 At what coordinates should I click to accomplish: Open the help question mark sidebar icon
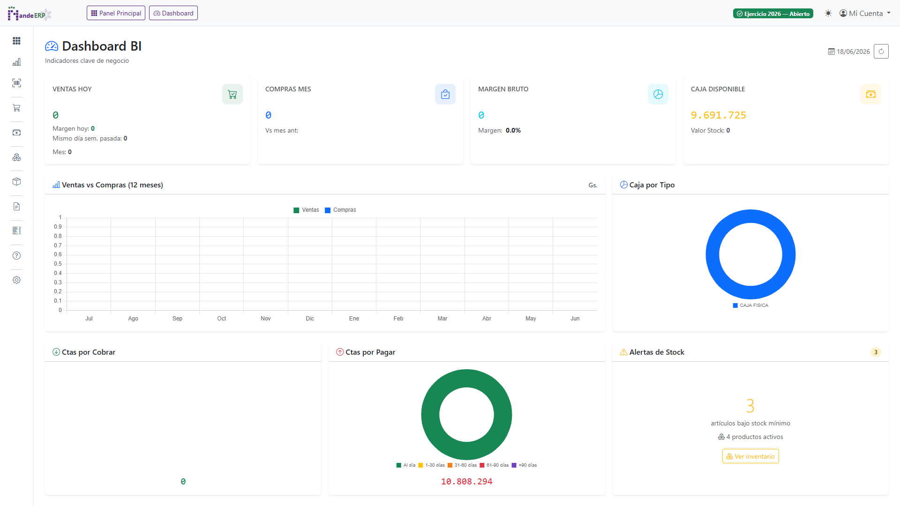tap(16, 255)
